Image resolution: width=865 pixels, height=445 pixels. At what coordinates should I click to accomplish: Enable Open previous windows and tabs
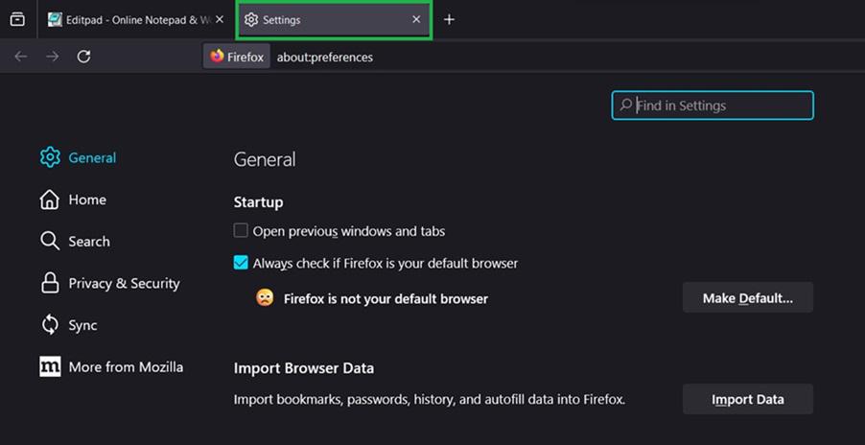point(241,231)
